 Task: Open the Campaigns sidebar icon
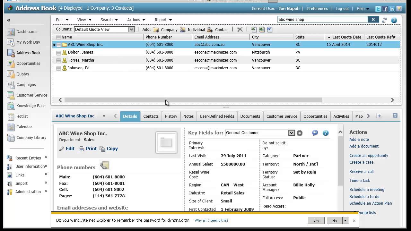(11, 85)
